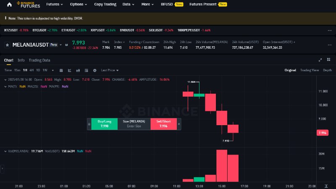Image resolution: width=336 pixels, height=189 pixels.
Task: Grab the quick order panel drag handle
Action: pos(89,124)
